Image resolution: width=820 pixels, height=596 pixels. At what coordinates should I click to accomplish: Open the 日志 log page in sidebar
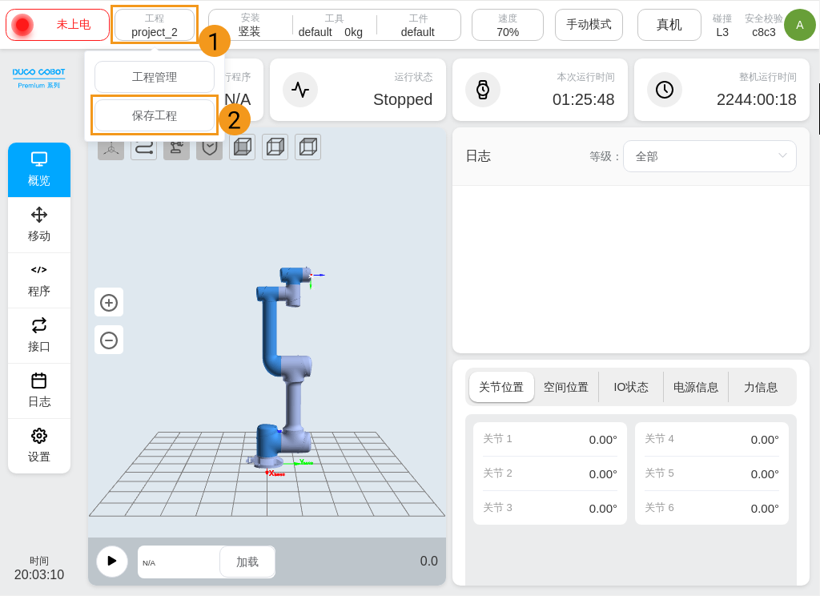[x=39, y=391]
